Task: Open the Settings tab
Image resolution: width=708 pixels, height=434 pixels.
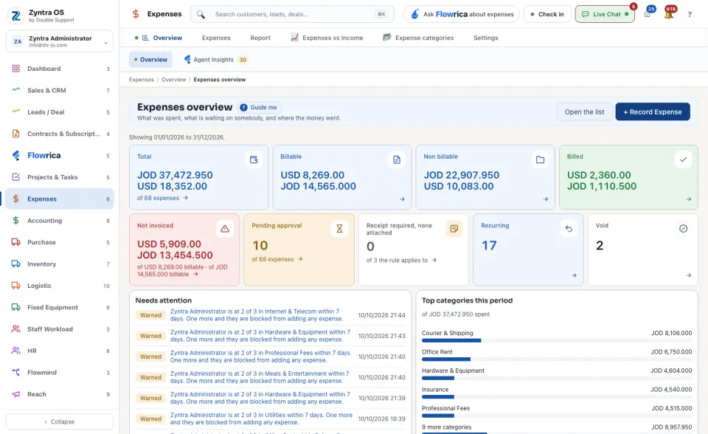Action: point(486,38)
